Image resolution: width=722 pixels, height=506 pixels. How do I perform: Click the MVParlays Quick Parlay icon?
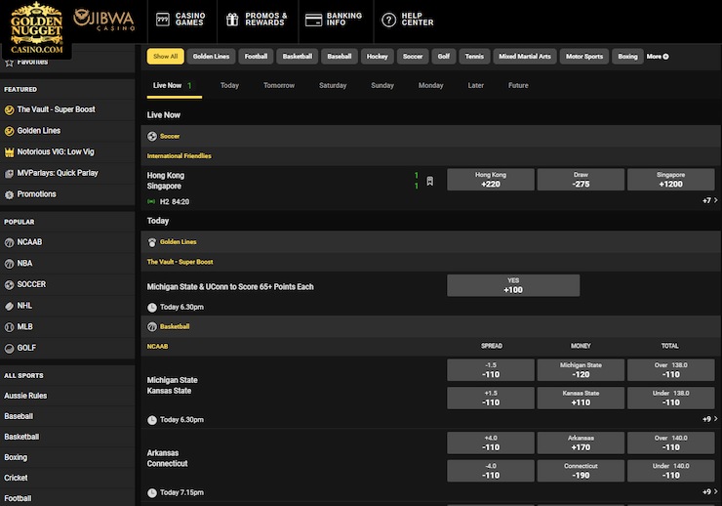(9, 173)
